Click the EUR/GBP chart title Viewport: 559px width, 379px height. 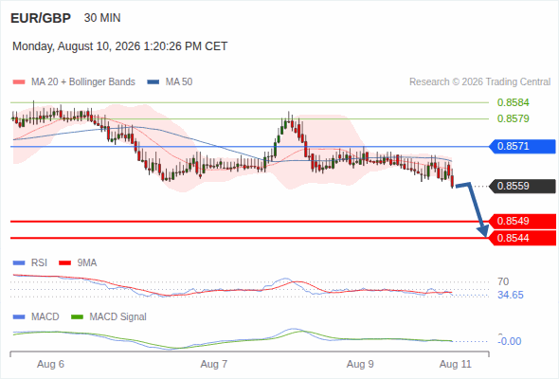[41, 18]
